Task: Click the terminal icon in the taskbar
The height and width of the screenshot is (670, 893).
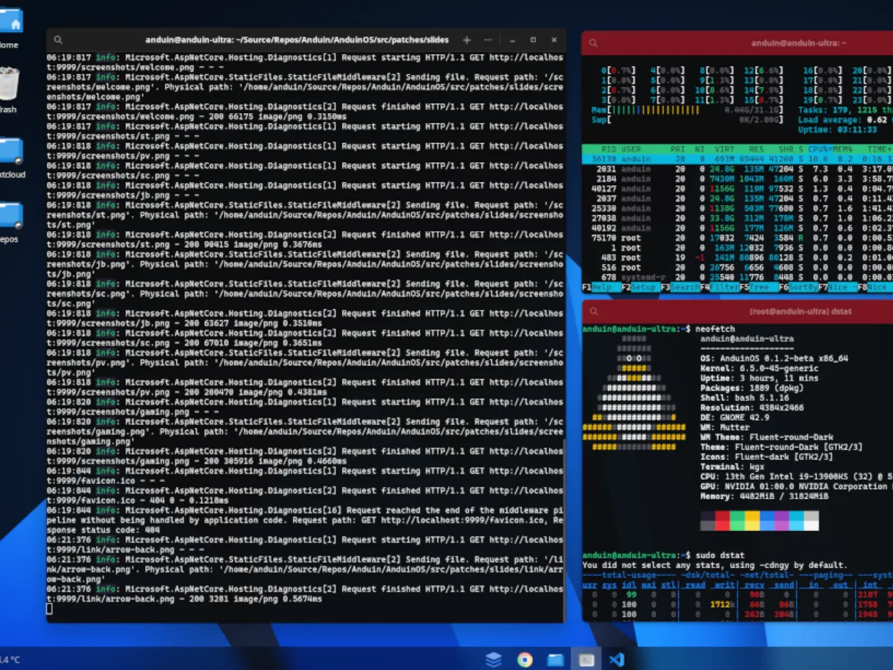Action: click(587, 658)
